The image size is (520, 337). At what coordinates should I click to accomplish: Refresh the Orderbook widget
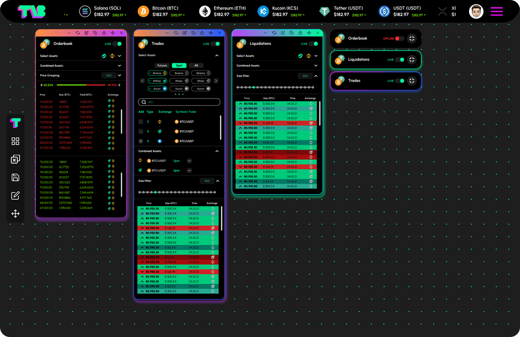[x=77, y=33]
